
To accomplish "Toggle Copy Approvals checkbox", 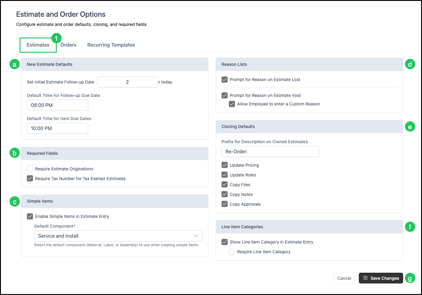I will pos(225,204).
